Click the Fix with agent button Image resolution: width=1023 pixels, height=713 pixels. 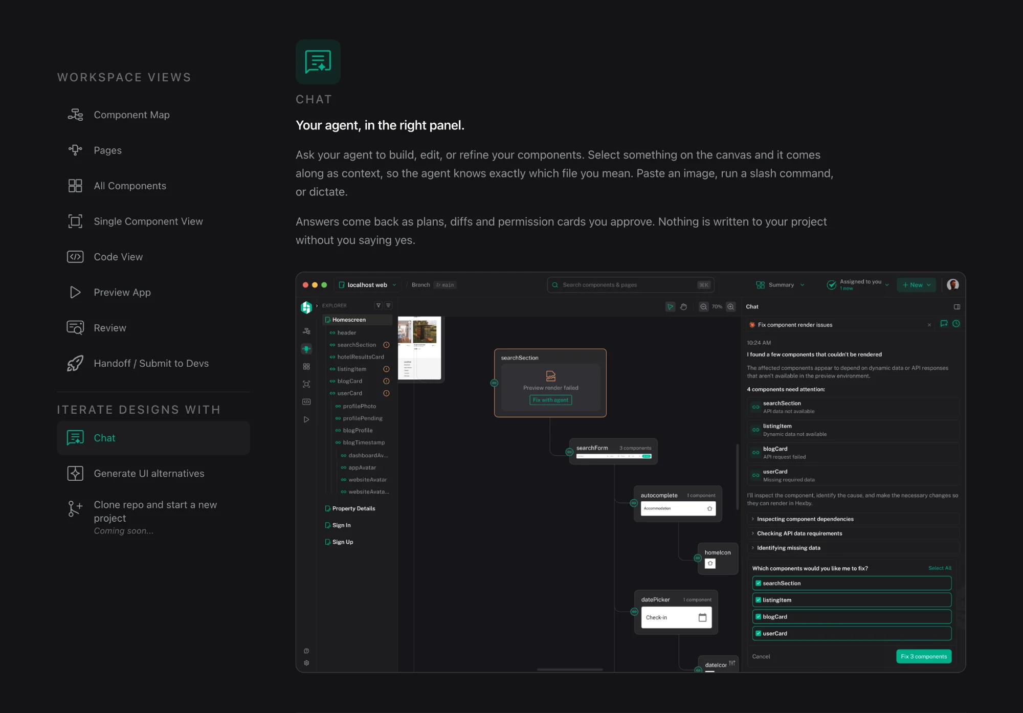click(550, 400)
